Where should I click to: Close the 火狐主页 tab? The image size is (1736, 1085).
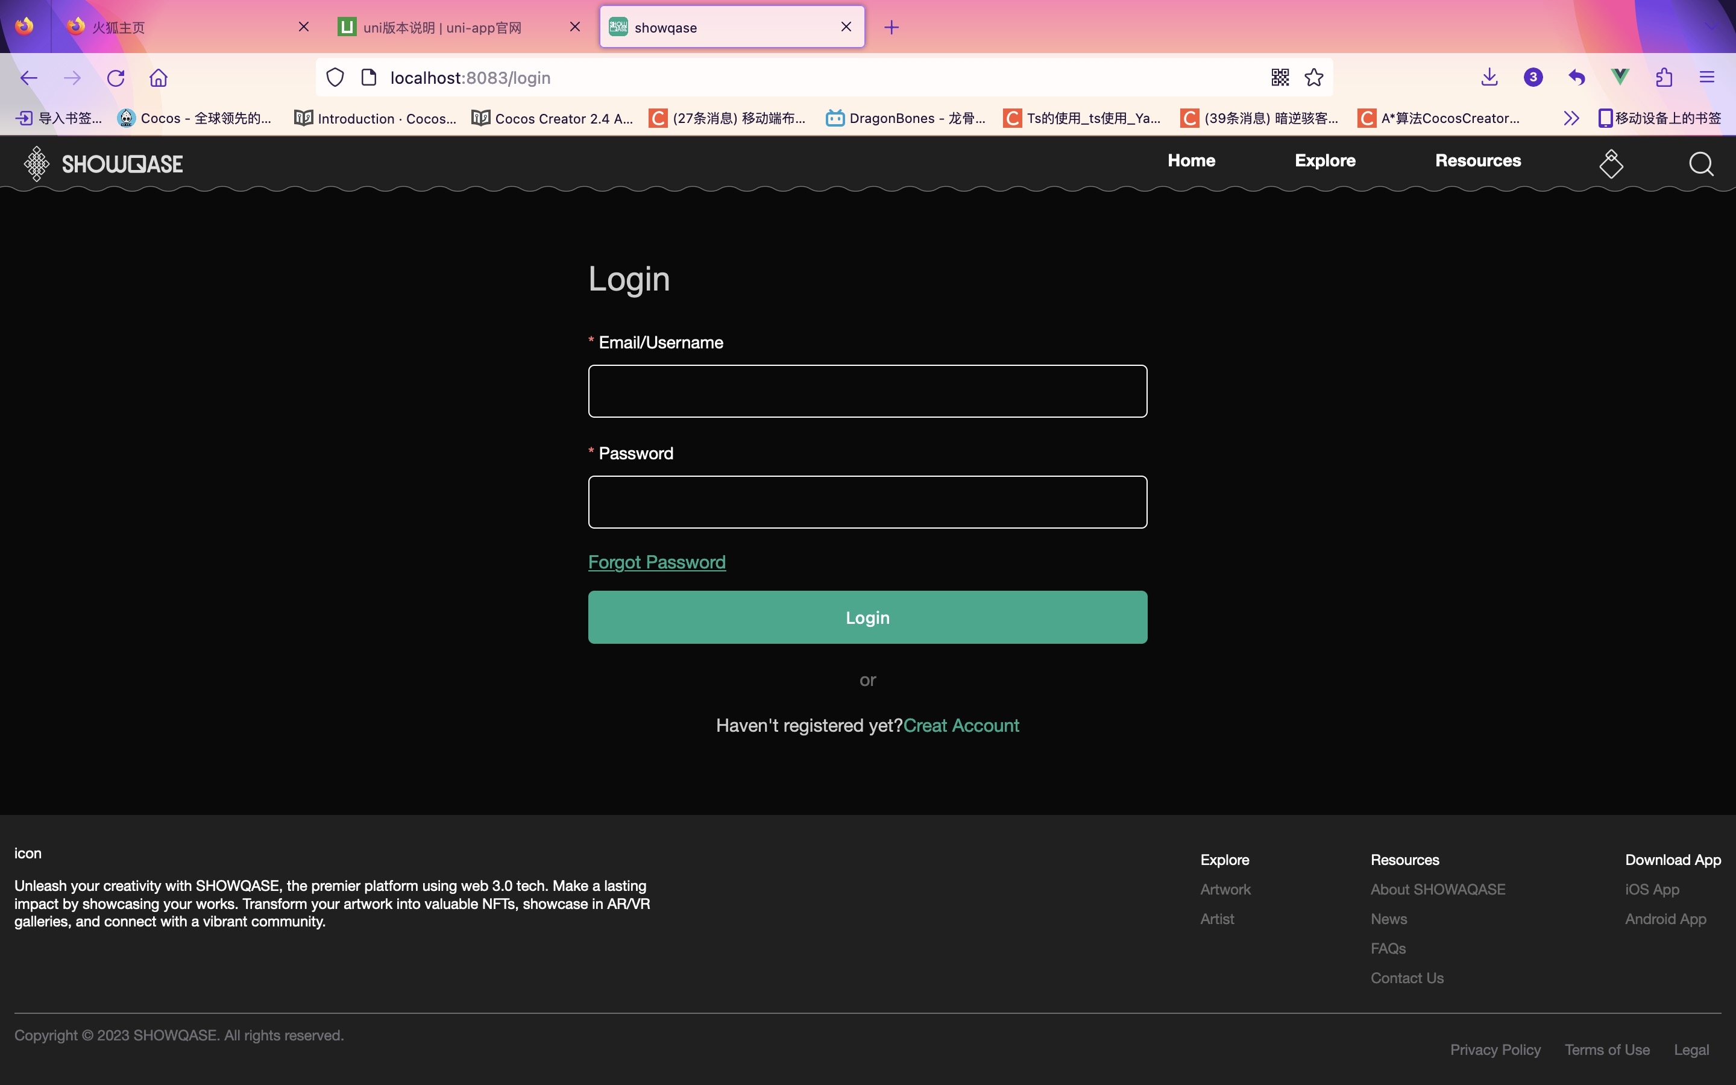pyautogui.click(x=303, y=27)
